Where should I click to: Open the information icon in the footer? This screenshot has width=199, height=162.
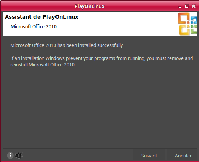click(x=10, y=156)
